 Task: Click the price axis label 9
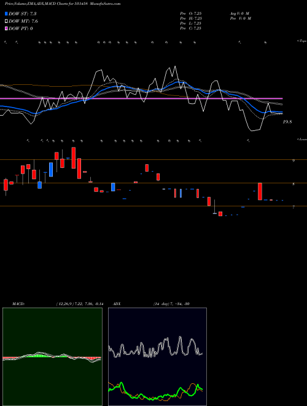(x=293, y=161)
